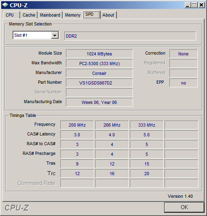Image resolution: width=207 pixels, height=216 pixels.
Task: Click the CAS# Latency 3.0 cell
Action: pyautogui.click(x=77, y=135)
